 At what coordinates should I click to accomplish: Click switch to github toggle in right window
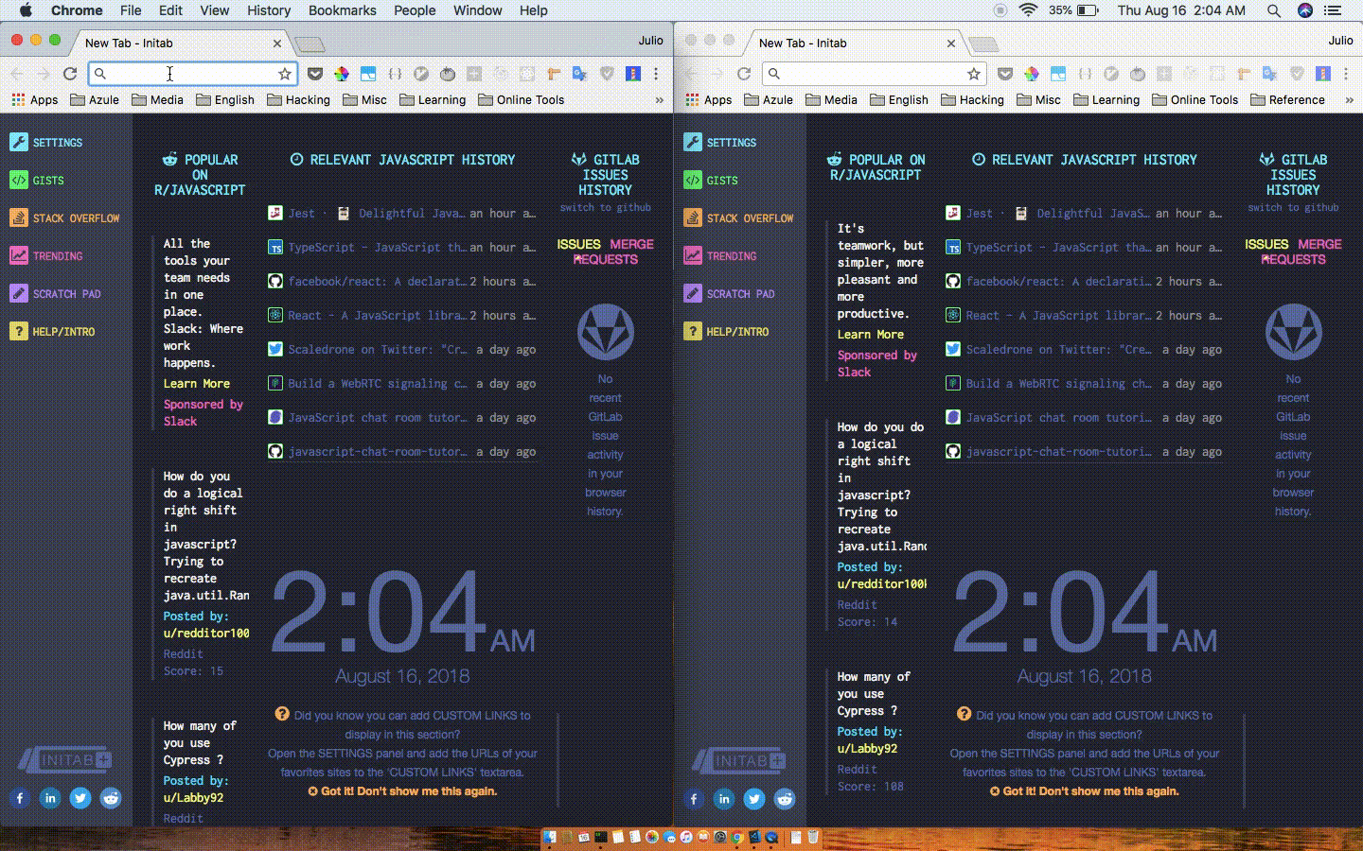click(x=1293, y=208)
